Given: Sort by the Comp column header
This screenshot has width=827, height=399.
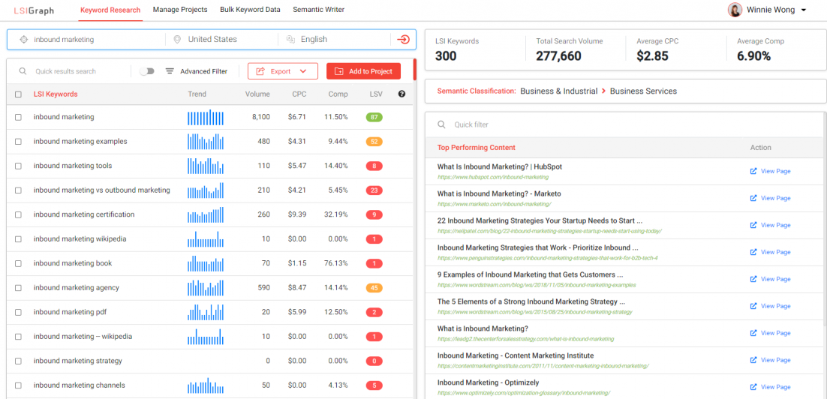Looking at the screenshot, I should (x=338, y=94).
